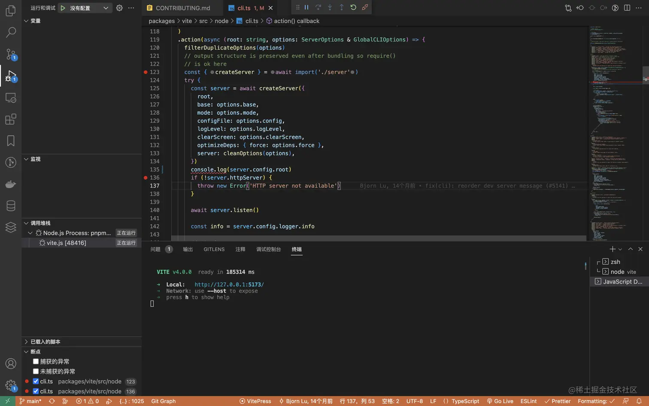Open Remote Explorer in activity bar

(x=11, y=98)
